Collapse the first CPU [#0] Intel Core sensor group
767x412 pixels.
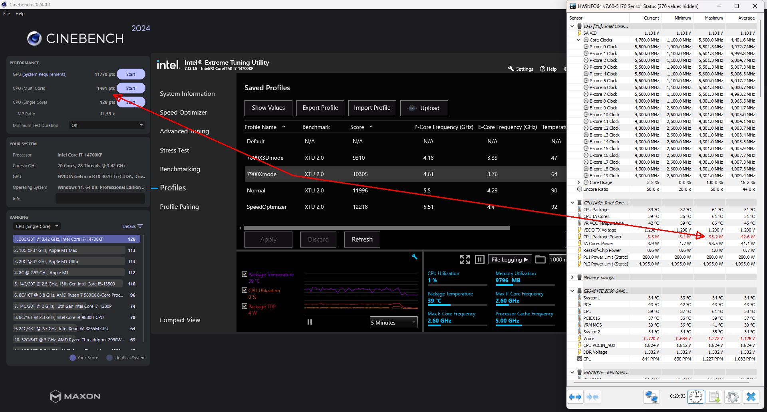pos(572,26)
